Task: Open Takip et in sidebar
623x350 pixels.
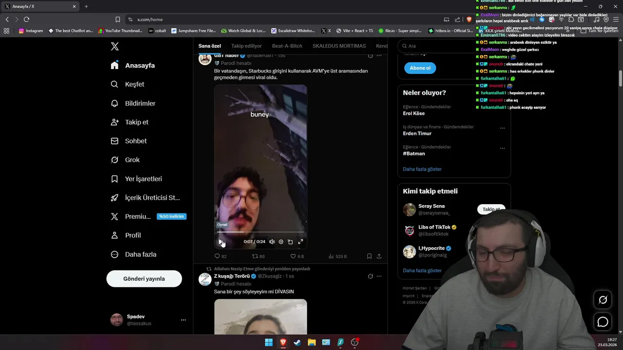Action: point(129,122)
